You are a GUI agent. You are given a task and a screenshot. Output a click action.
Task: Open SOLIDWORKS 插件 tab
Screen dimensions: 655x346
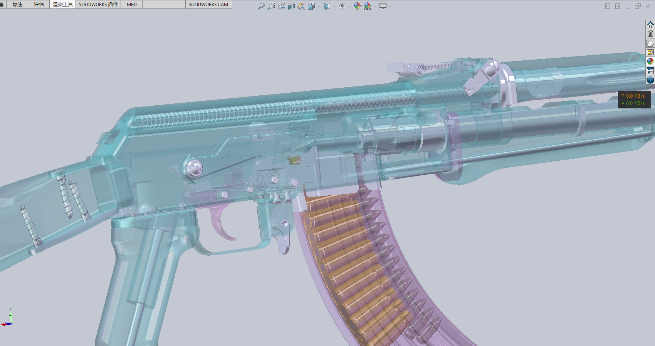[x=98, y=4]
